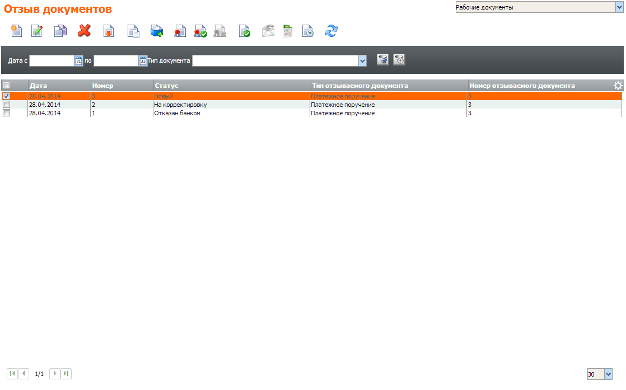
Task: Click the blue folder with green plus icon
Action: tap(157, 31)
